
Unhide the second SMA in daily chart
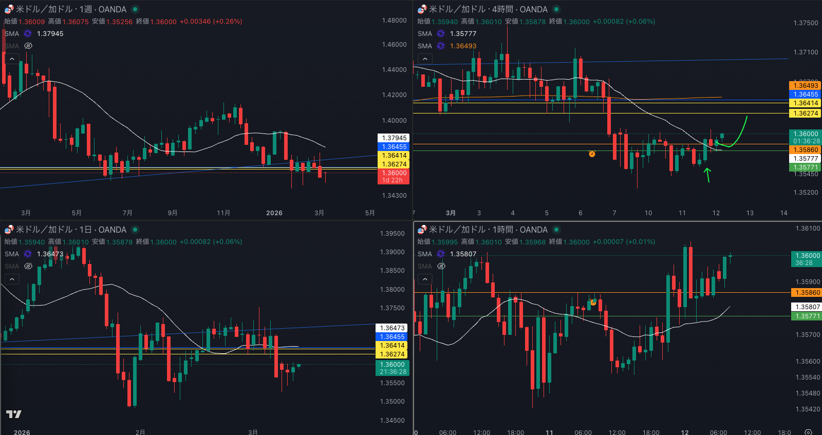28,266
